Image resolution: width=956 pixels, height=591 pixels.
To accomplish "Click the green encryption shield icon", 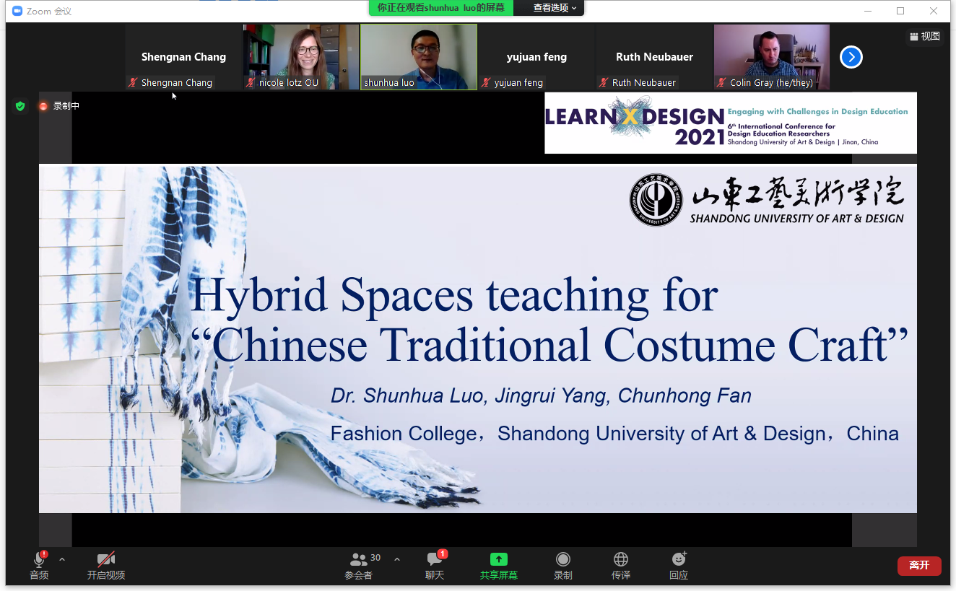I will click(x=20, y=106).
